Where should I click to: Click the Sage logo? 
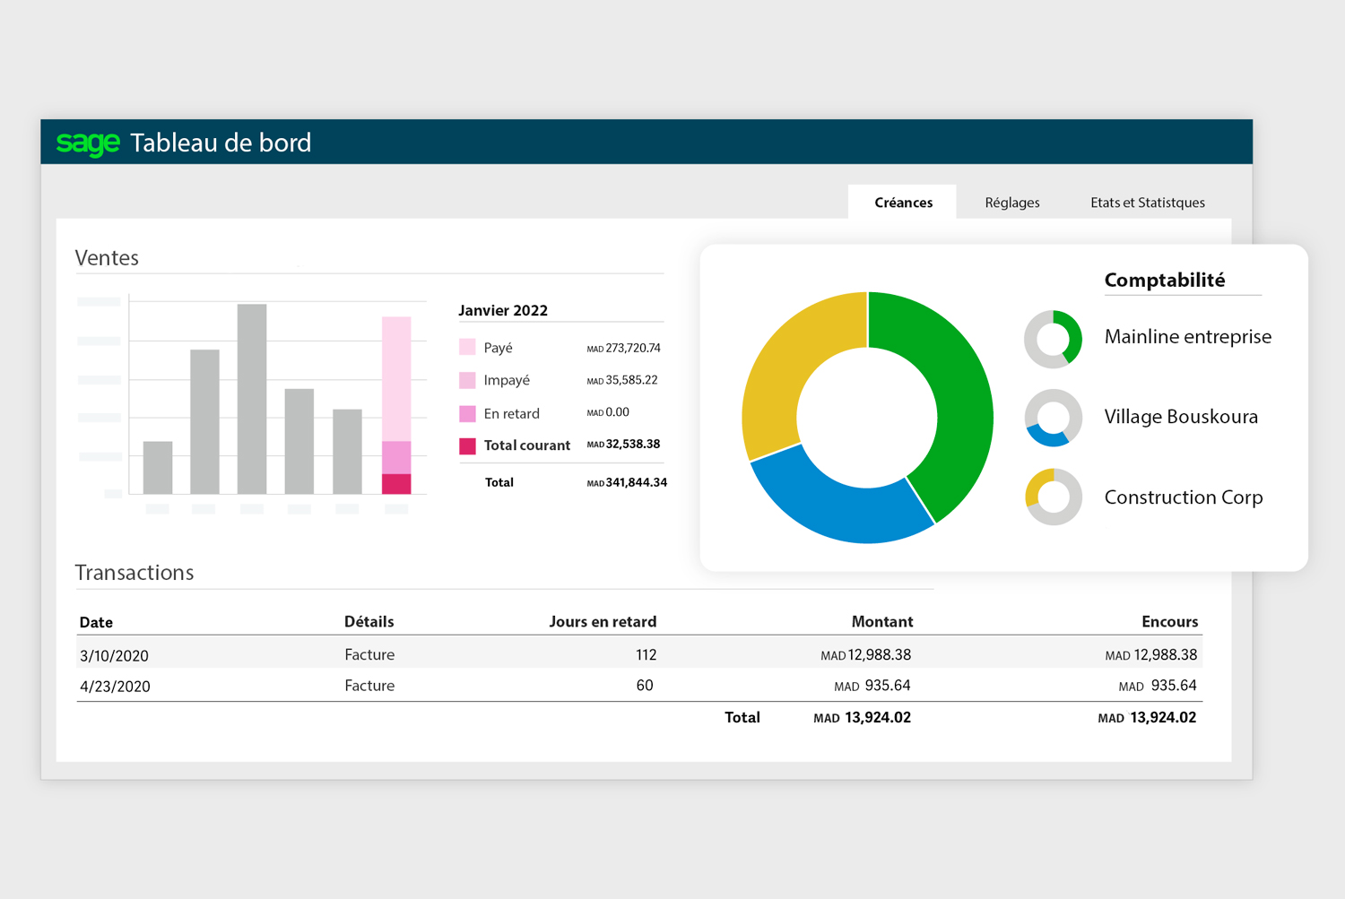pyautogui.click(x=88, y=143)
